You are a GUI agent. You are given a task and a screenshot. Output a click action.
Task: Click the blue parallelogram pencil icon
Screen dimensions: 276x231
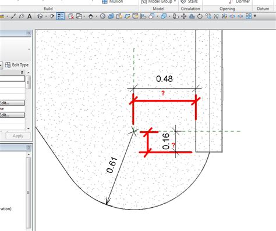127,16
